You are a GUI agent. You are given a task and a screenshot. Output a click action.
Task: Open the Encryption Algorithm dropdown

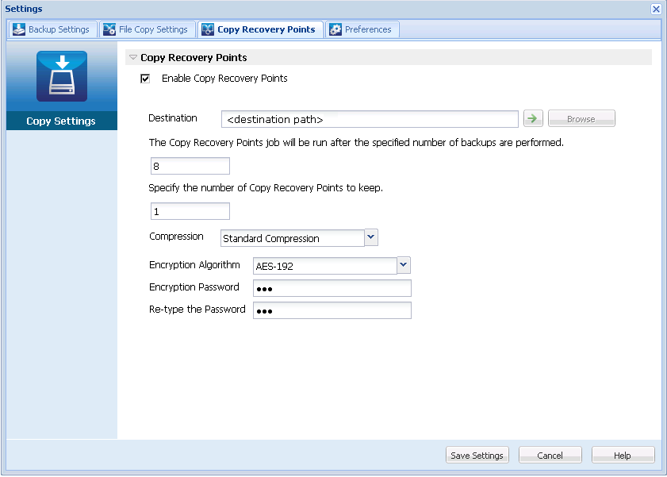click(403, 265)
